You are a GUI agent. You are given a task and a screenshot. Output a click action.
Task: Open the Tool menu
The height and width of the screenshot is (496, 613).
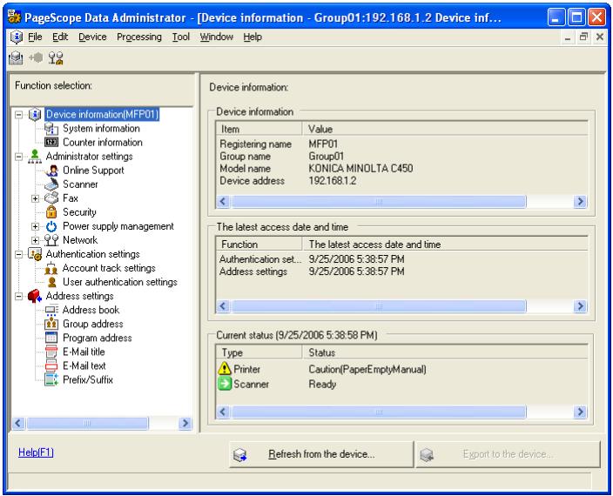[181, 37]
